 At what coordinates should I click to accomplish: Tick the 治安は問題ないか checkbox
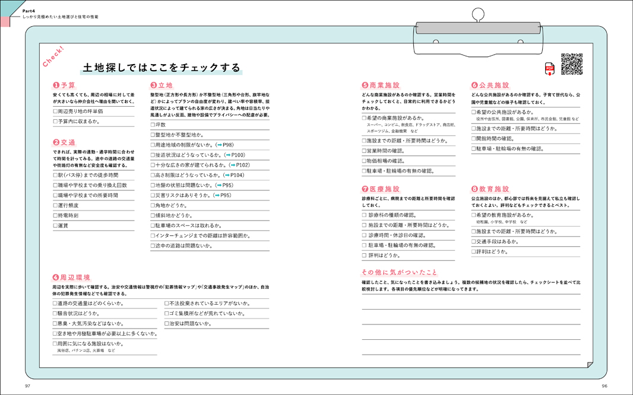pyautogui.click(x=167, y=324)
